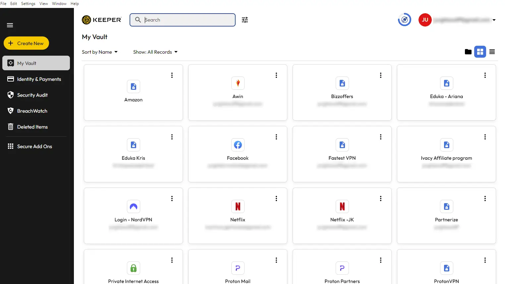The height and width of the screenshot is (284, 505).
Task: Open the three-dot menu on Bizzoffers card
Action: click(381, 75)
